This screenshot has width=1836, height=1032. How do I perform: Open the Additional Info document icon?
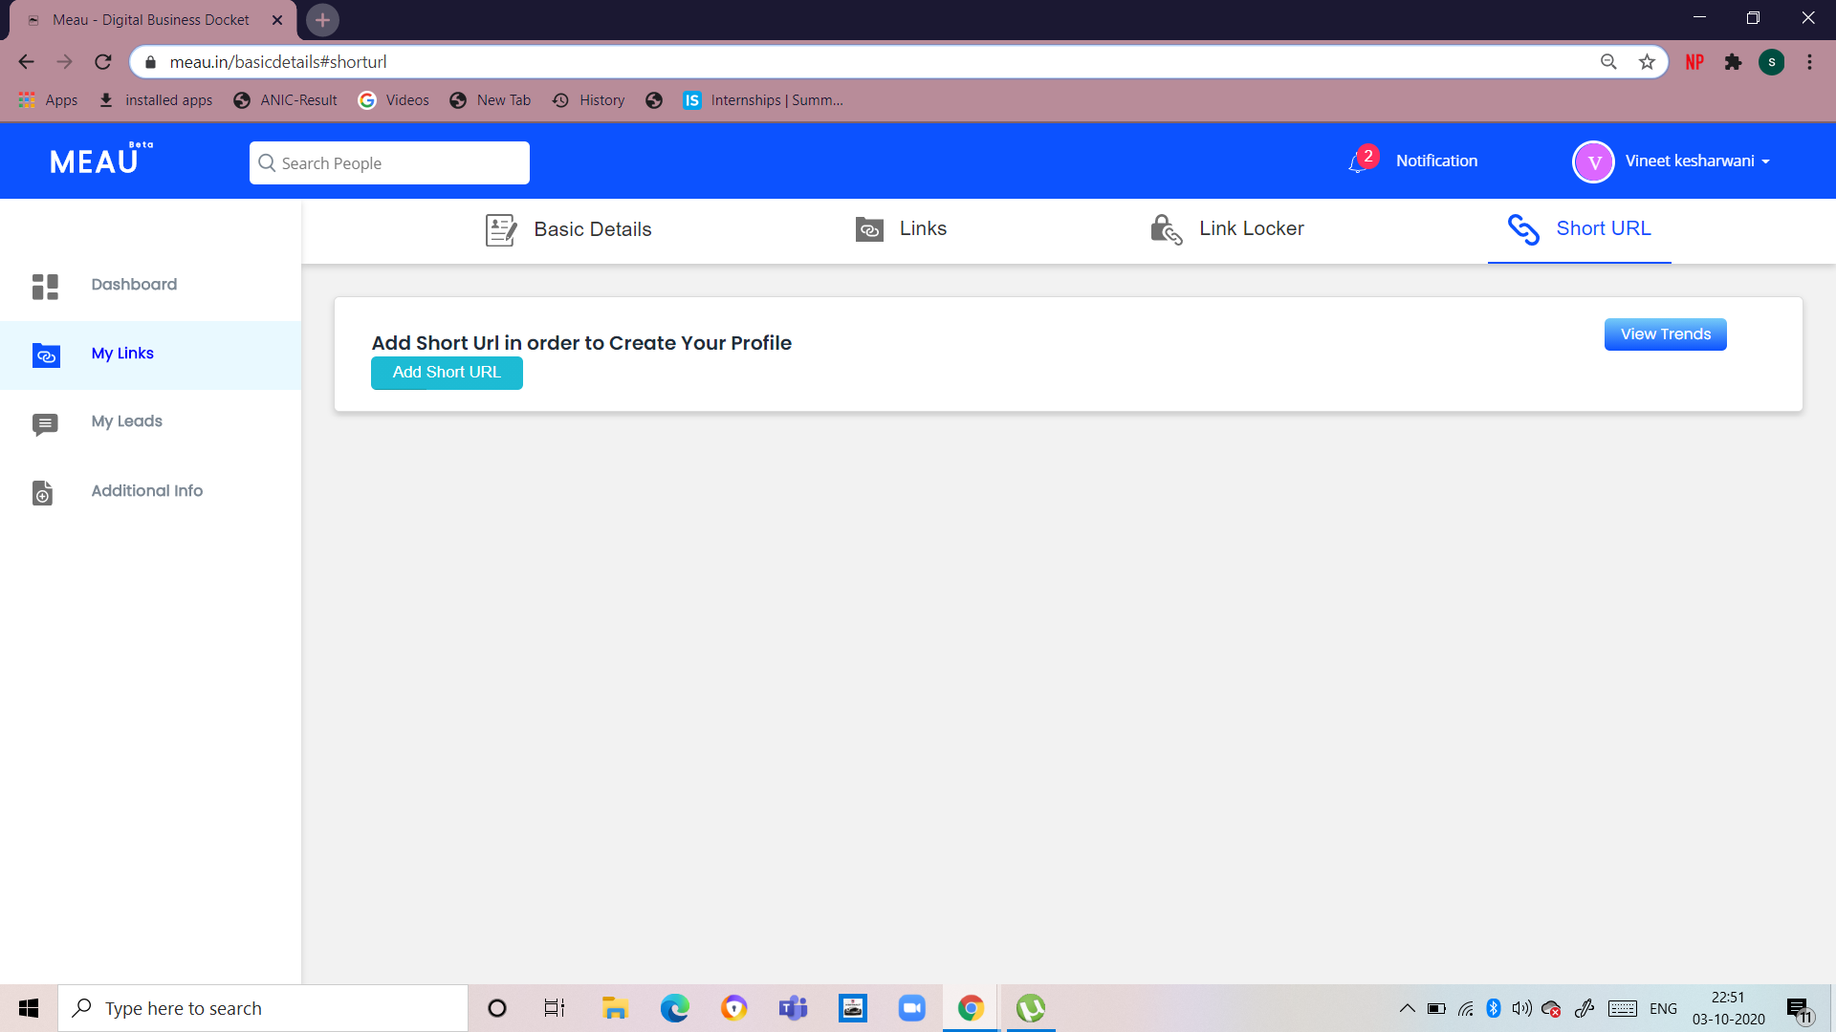click(x=43, y=493)
